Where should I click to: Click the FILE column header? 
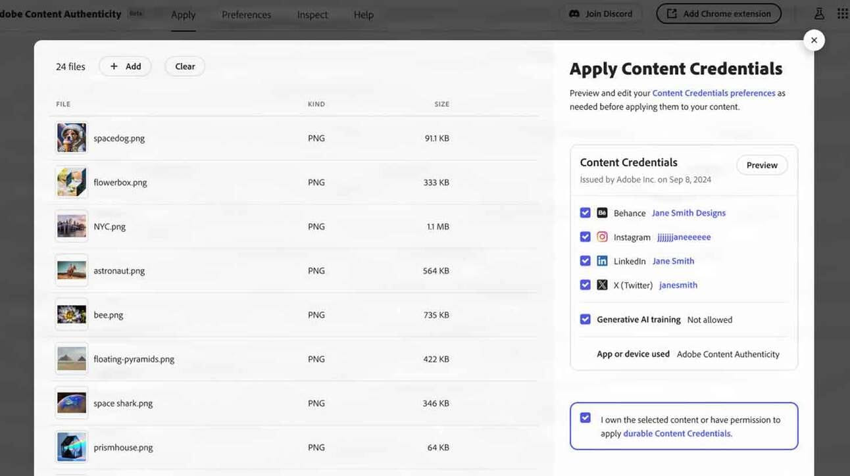[63, 104]
